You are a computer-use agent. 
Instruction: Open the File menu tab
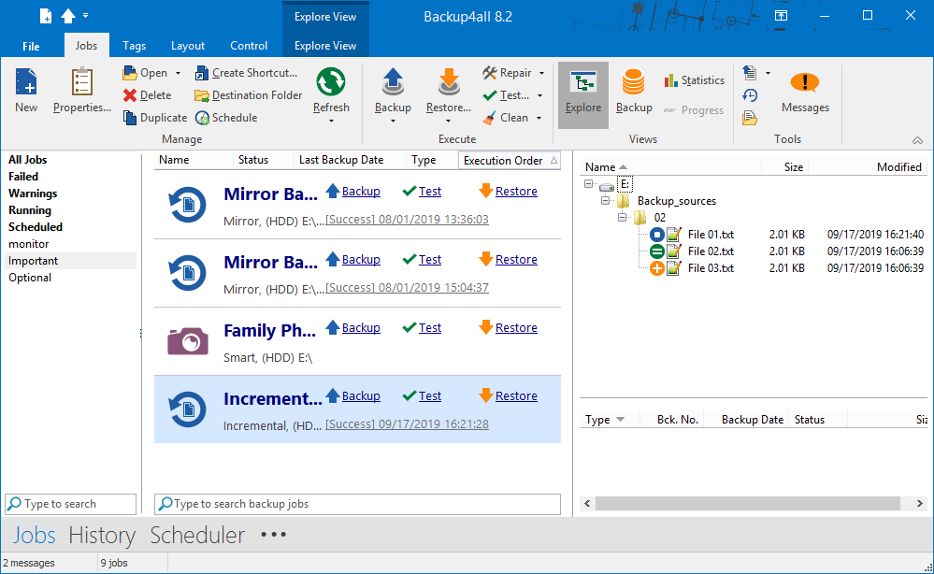click(x=31, y=46)
